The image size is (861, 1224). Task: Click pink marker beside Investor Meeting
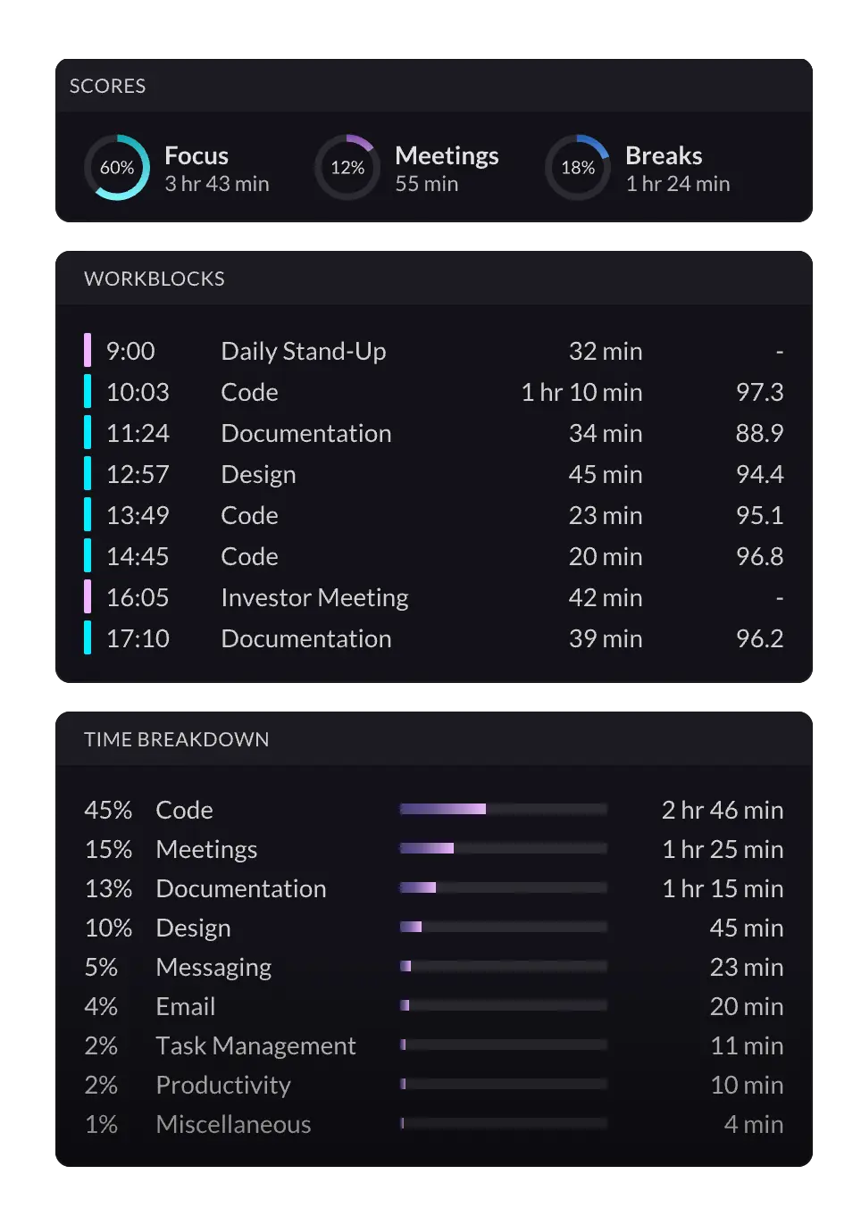click(88, 597)
